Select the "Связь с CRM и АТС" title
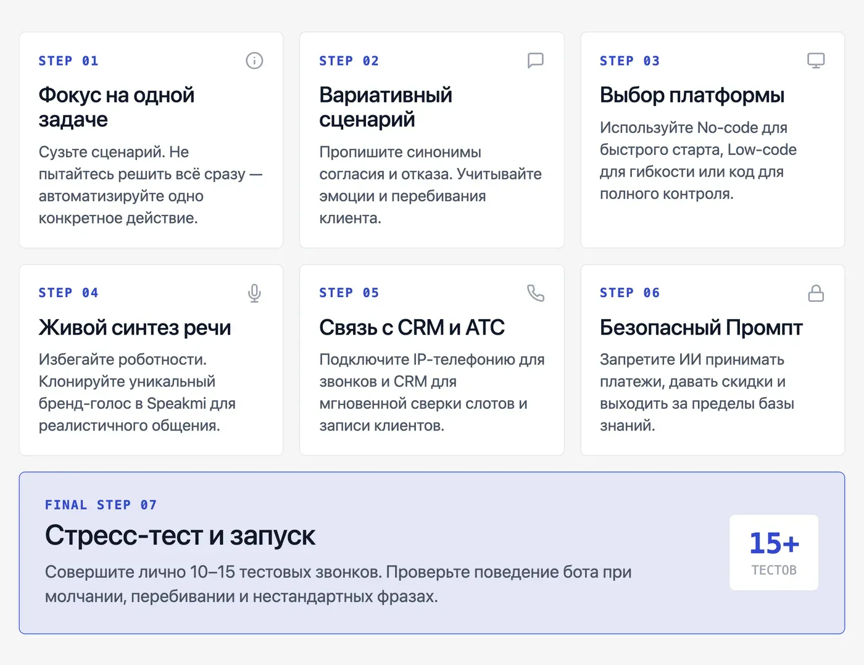The image size is (864, 665). (x=412, y=327)
